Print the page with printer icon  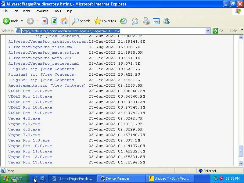click(x=147, y=21)
